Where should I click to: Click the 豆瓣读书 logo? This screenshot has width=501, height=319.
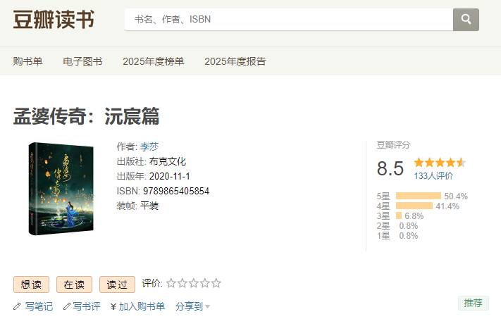pyautogui.click(x=54, y=20)
